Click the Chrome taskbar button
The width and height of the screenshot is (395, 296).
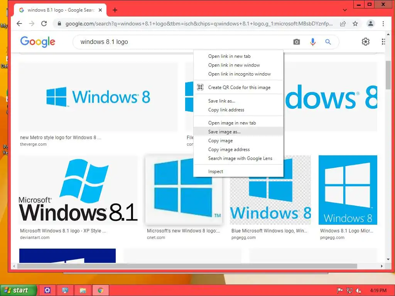[101, 291]
